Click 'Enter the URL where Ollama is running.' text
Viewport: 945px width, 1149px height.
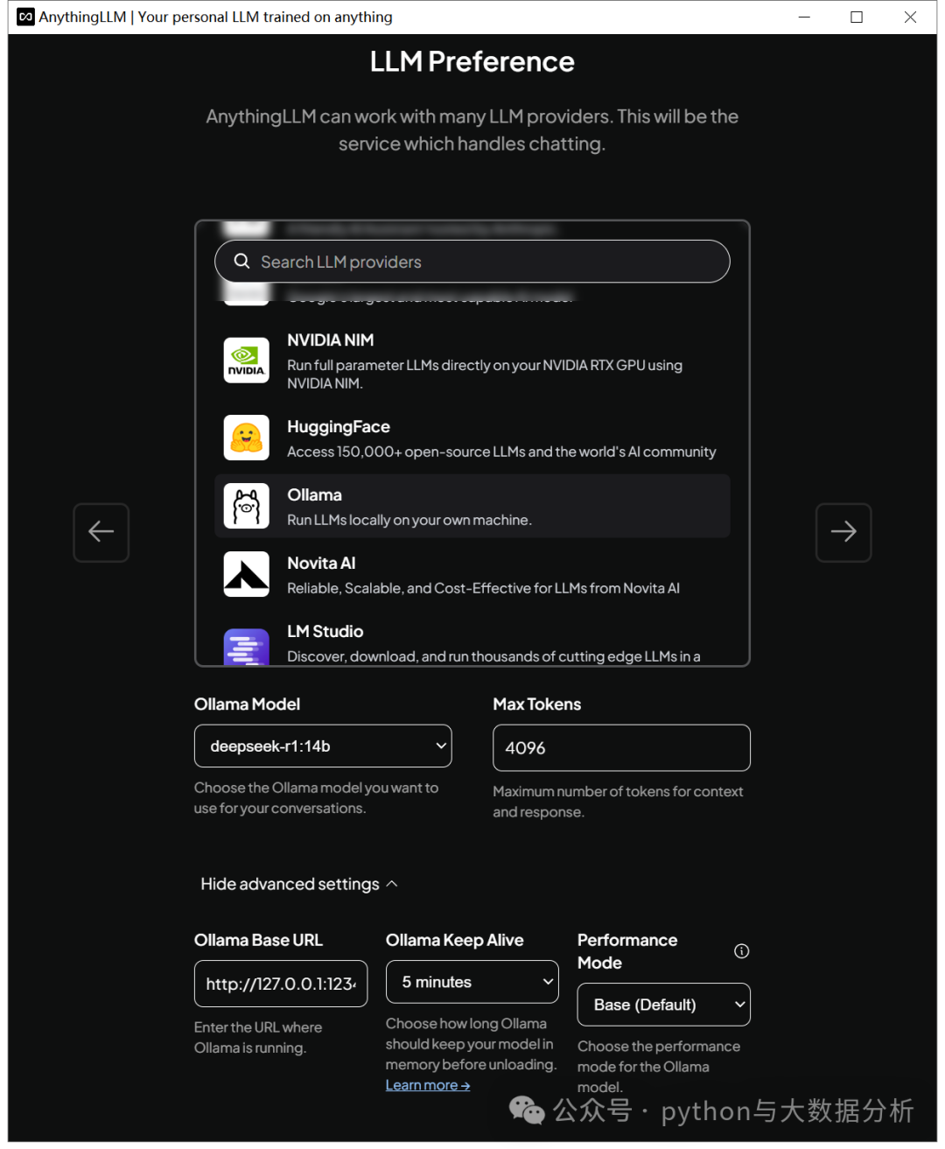pos(258,1037)
